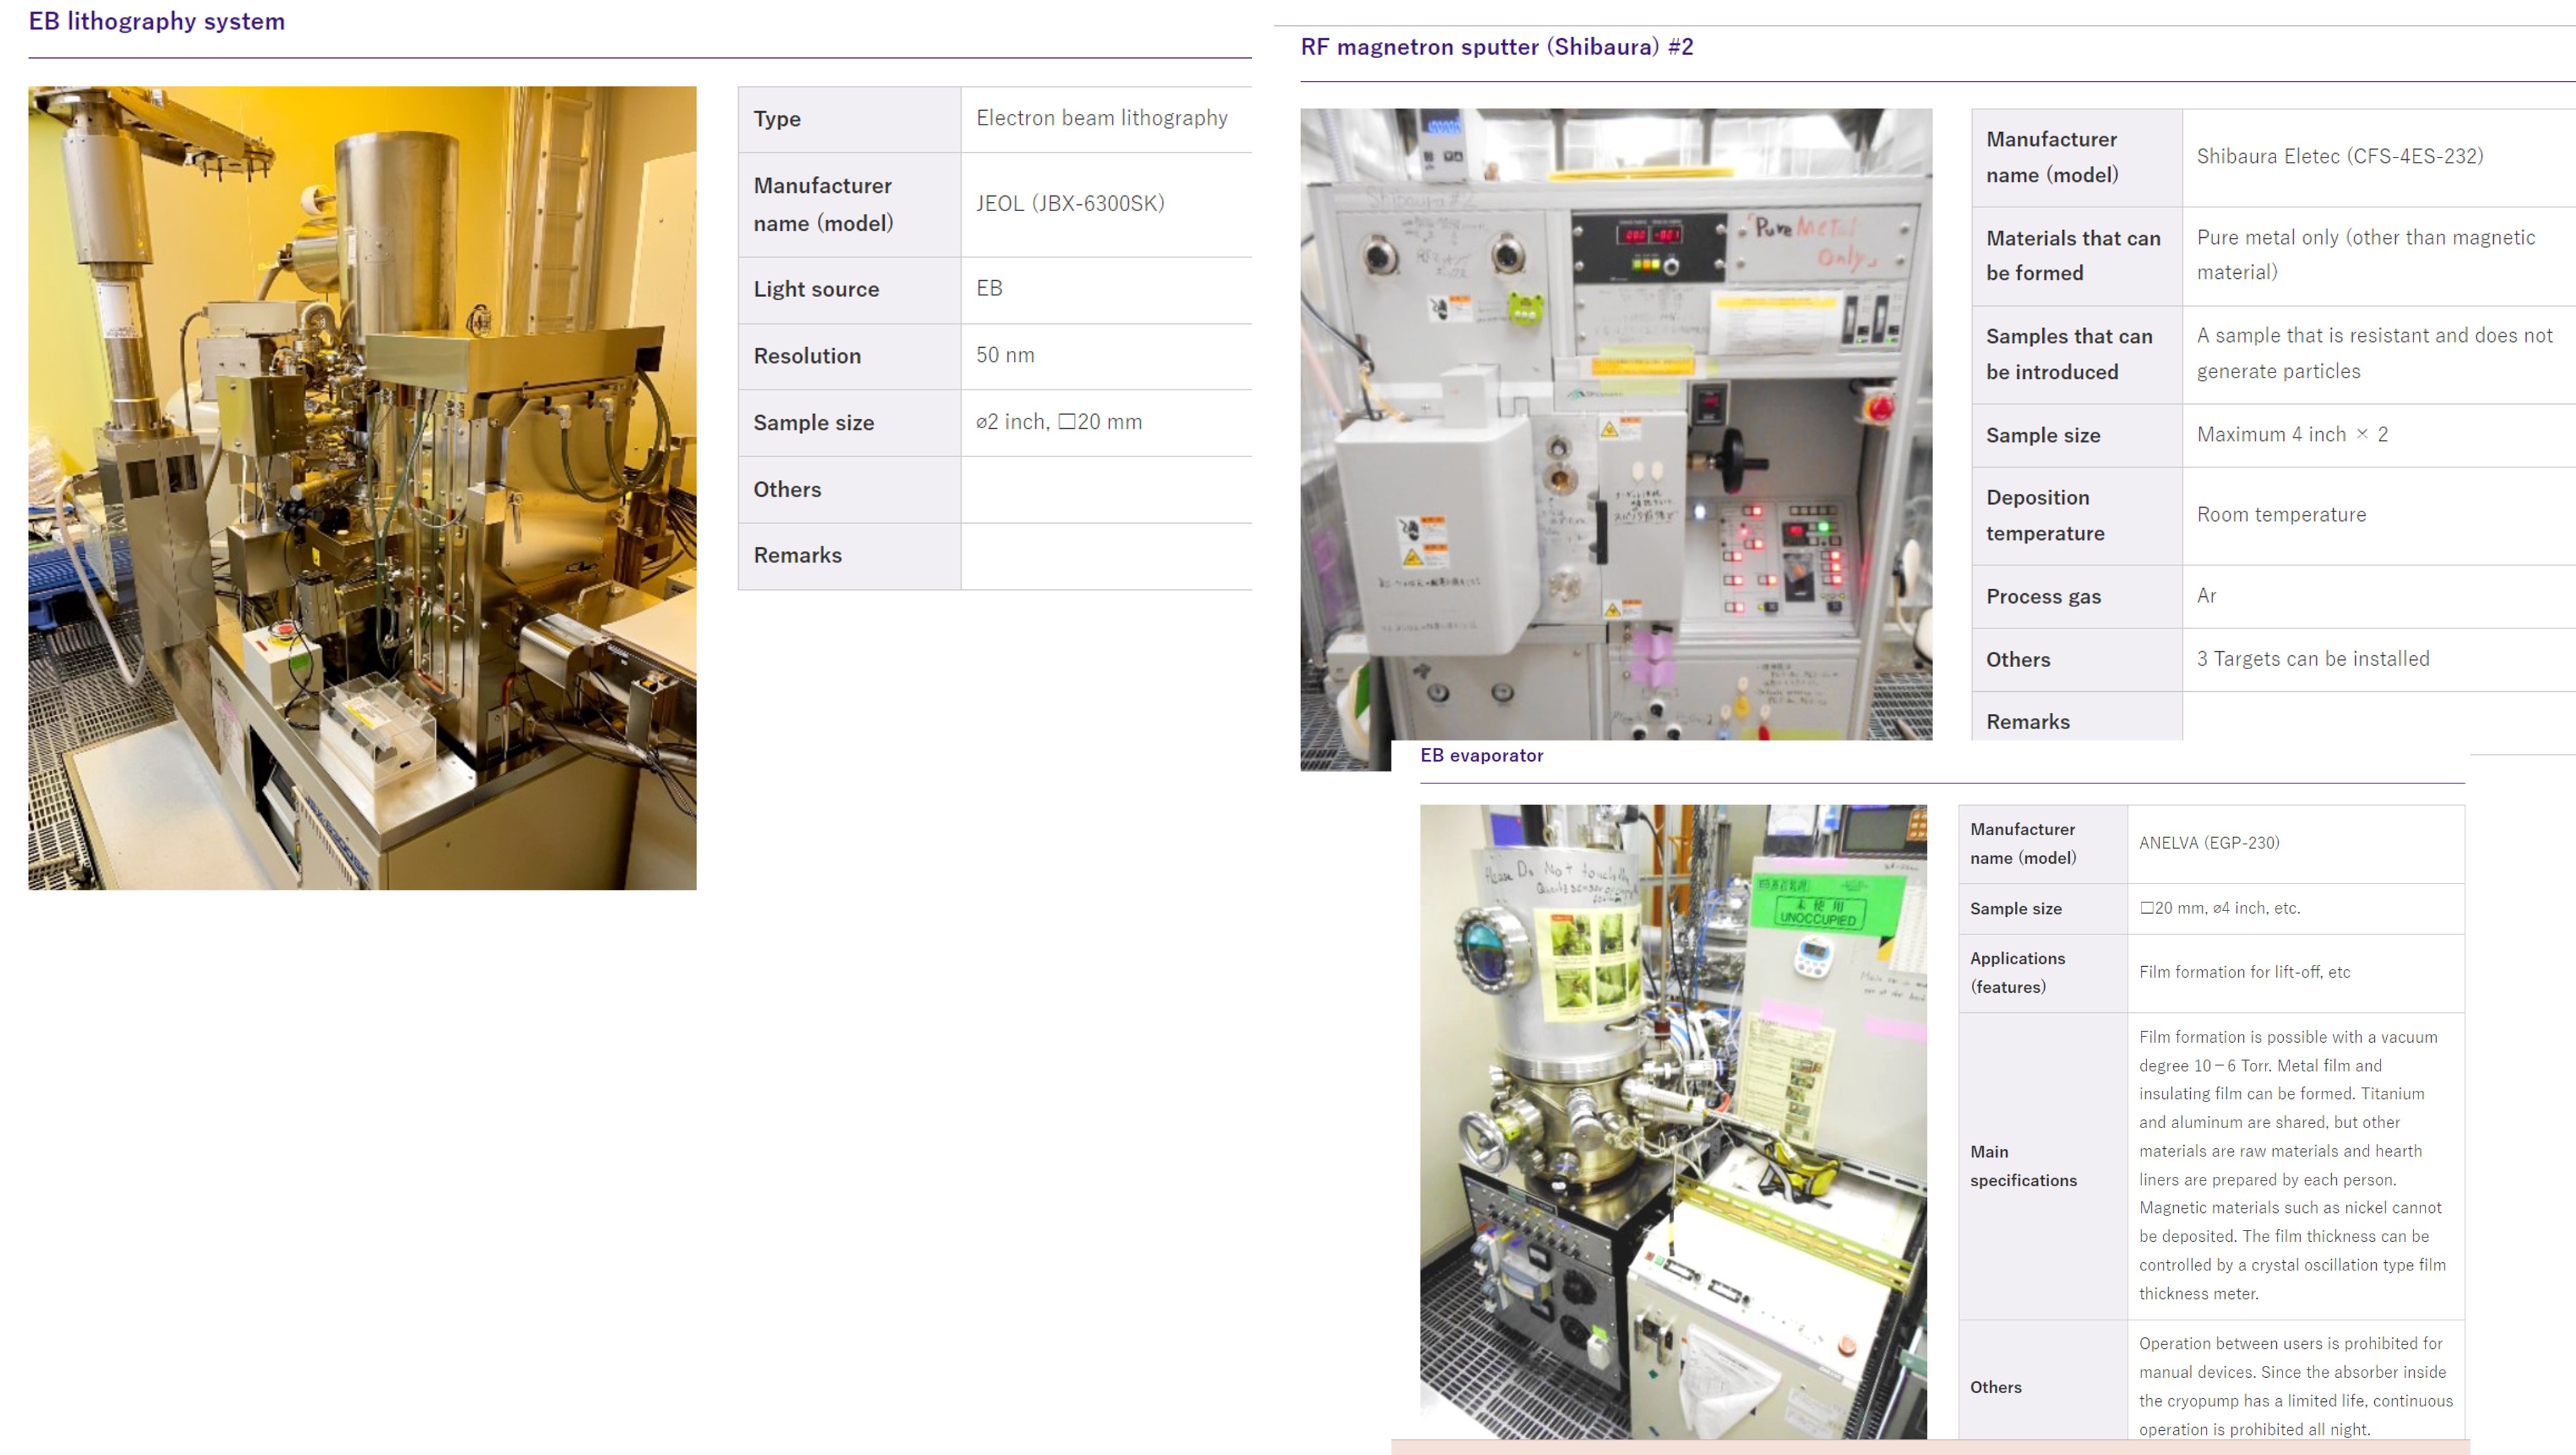2576x1455 pixels.
Task: Click the EB evaporator heading
Action: tap(1481, 756)
